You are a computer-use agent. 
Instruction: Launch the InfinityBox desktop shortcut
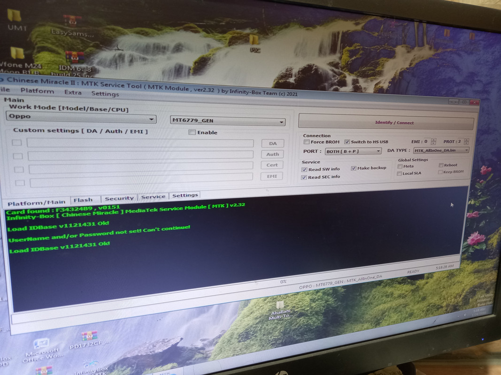pyautogui.click(x=91, y=367)
